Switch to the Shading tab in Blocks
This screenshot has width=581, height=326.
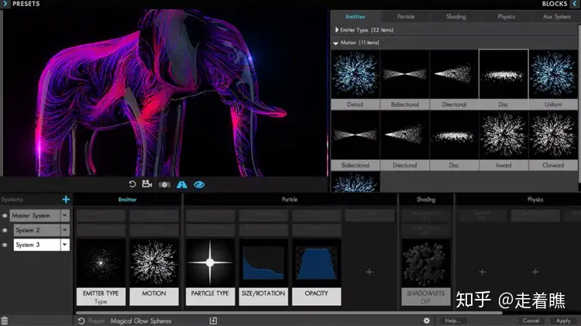point(456,16)
